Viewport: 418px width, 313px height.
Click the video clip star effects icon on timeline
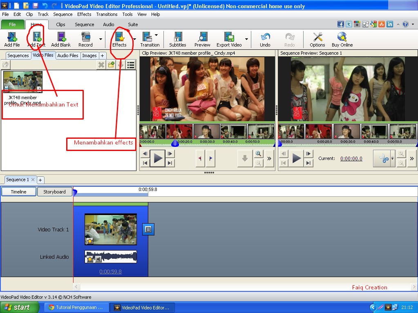(90, 241)
